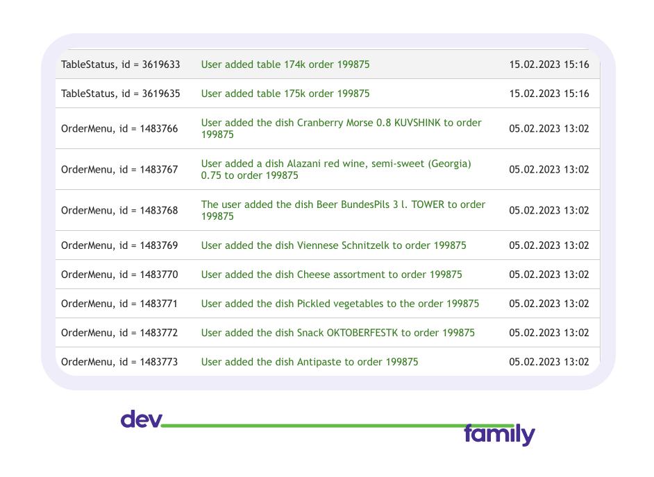Open the Viennese Schnitzelk order message
654x477 pixels.
pos(333,245)
